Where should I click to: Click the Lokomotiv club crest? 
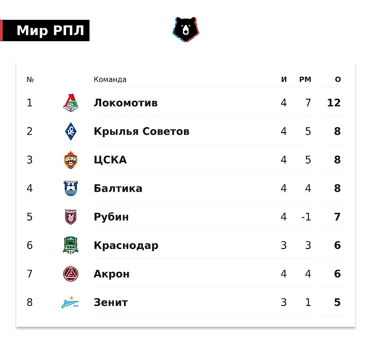[x=71, y=103]
